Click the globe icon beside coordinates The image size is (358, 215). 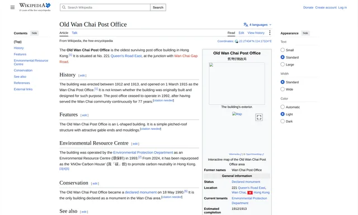pos(237,41)
